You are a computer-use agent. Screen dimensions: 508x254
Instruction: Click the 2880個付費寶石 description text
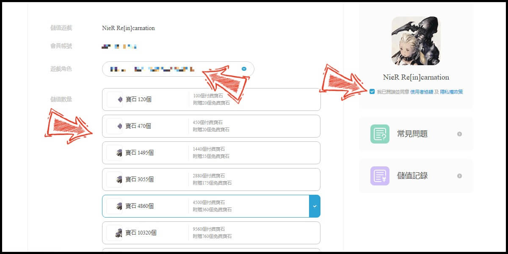pyautogui.click(x=209, y=176)
